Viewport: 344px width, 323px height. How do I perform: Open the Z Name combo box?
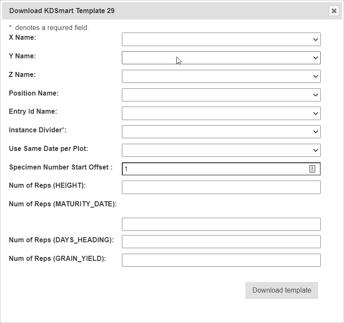pyautogui.click(x=221, y=77)
